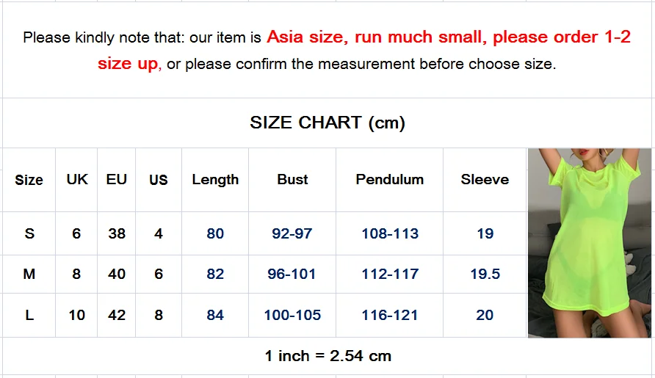Viewport: 655px width, 378px height.
Task: Click the 19.5 sleeve value cell
Action: coord(485,275)
